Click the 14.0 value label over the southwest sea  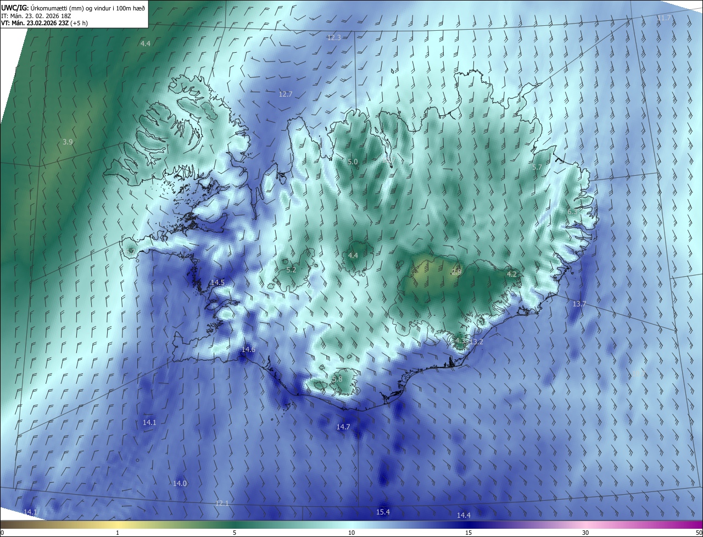pos(180,484)
